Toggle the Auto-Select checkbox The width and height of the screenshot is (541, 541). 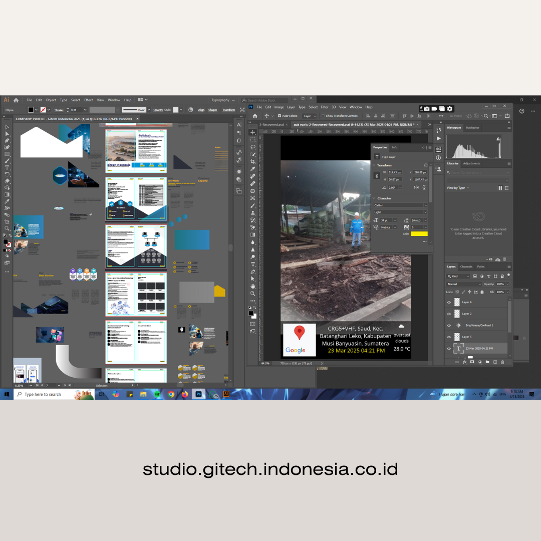pyautogui.click(x=280, y=116)
